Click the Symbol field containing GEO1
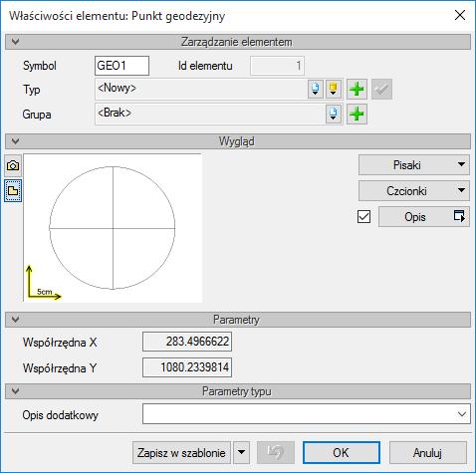This screenshot has width=476, height=473. (x=121, y=66)
